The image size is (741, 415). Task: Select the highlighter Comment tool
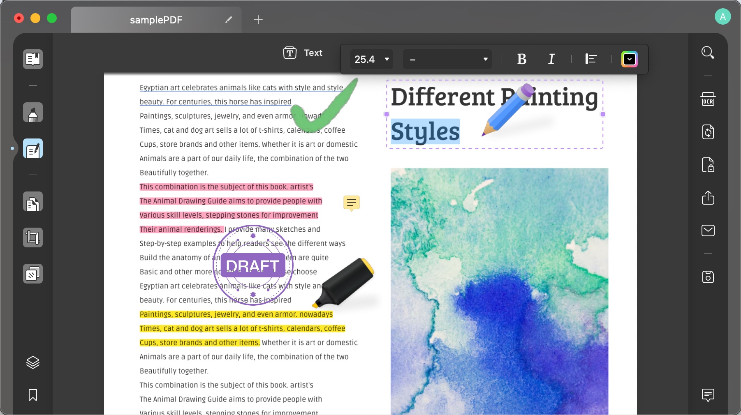(33, 113)
